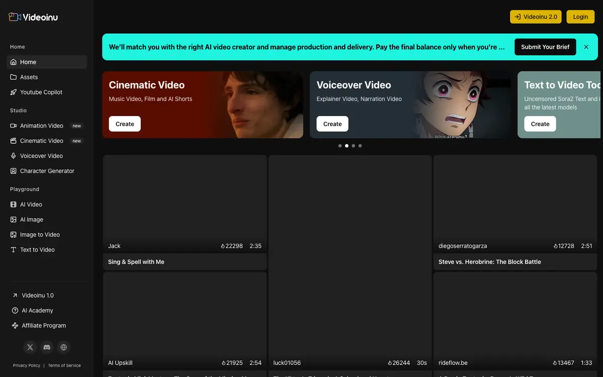Click Cinematic Video banner heading
603x377 pixels.
147,85
